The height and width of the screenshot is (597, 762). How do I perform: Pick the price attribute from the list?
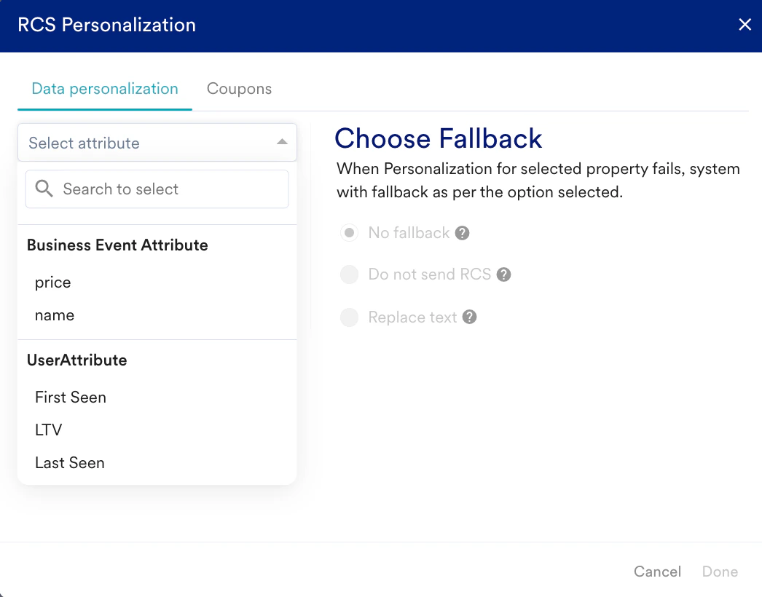53,282
